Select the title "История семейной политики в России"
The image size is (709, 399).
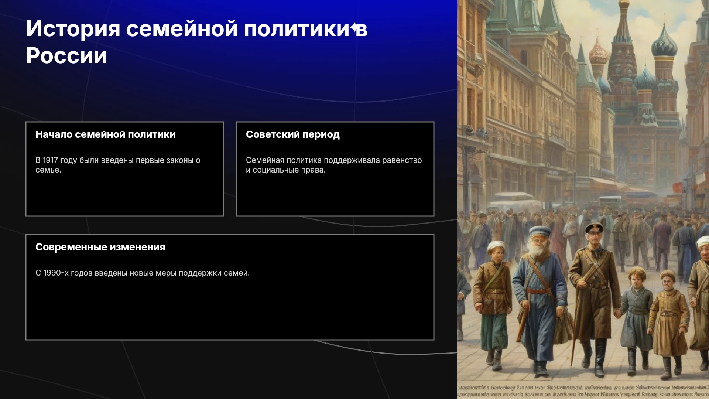[x=197, y=42]
